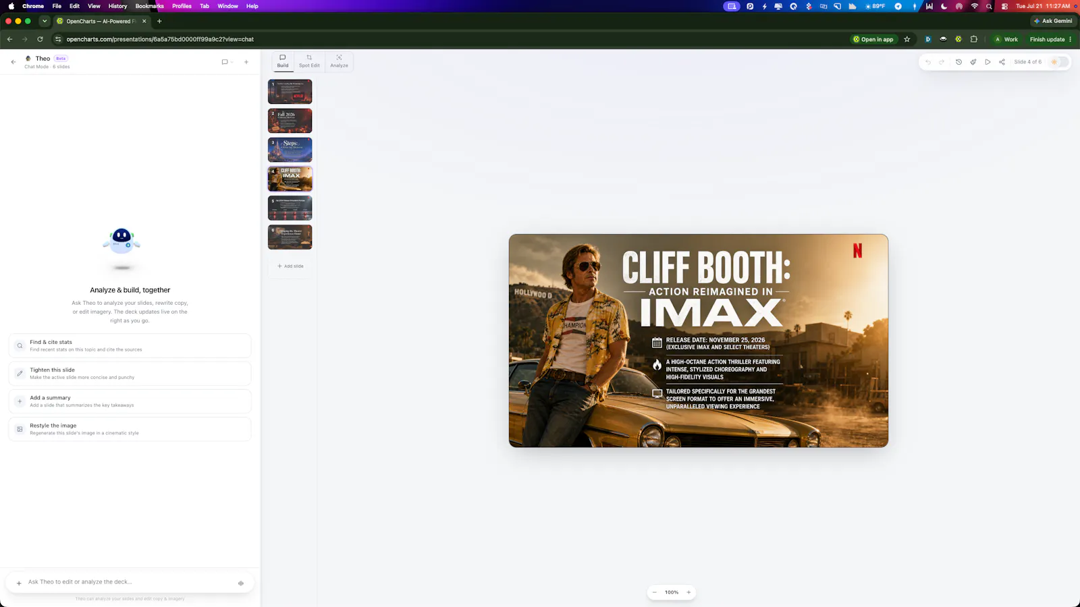Click Finish update button
The image size is (1080, 607).
1050,39
